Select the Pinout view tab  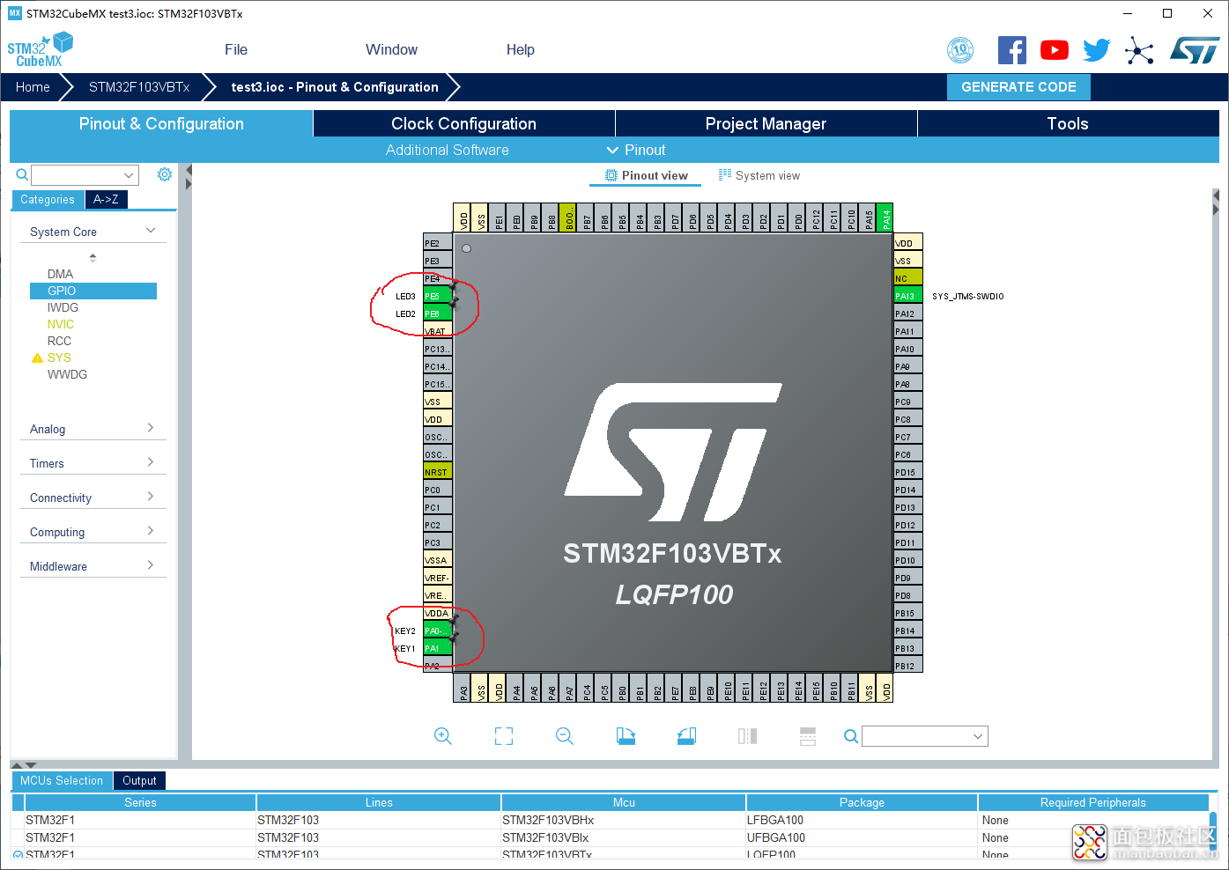coord(646,175)
